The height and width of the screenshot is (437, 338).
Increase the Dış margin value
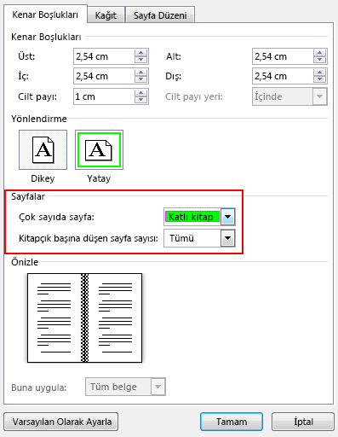pos(320,73)
